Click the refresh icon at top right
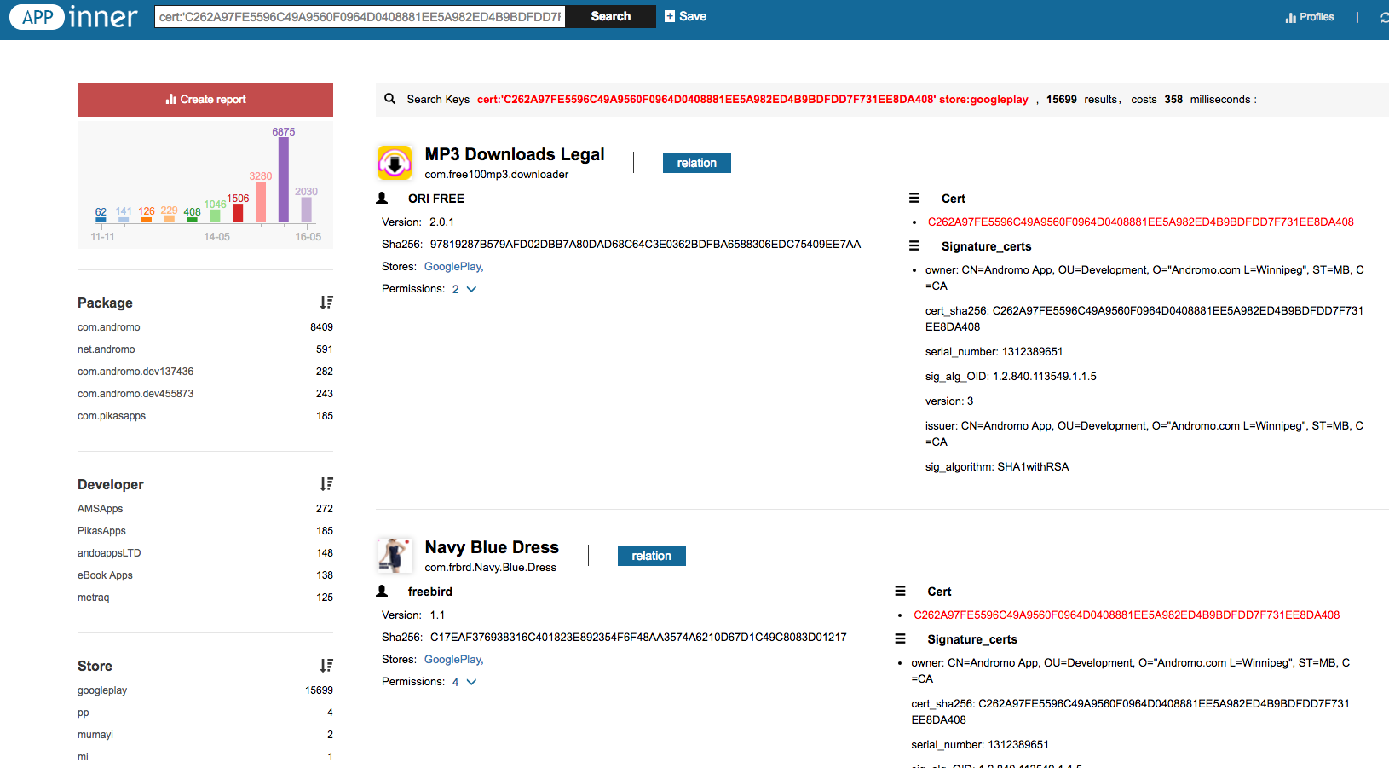Screen dimensions: 1389x768 [x=1384, y=17]
